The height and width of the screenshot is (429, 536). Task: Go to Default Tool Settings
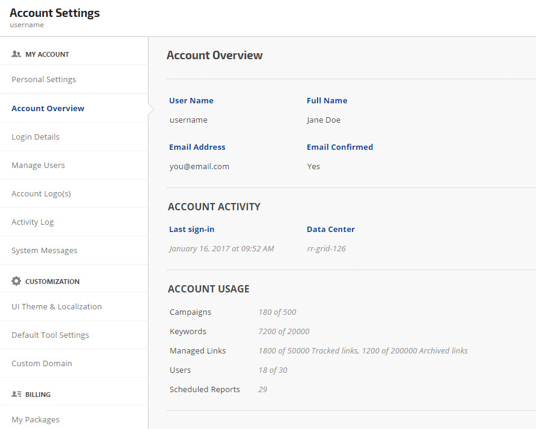pos(50,335)
